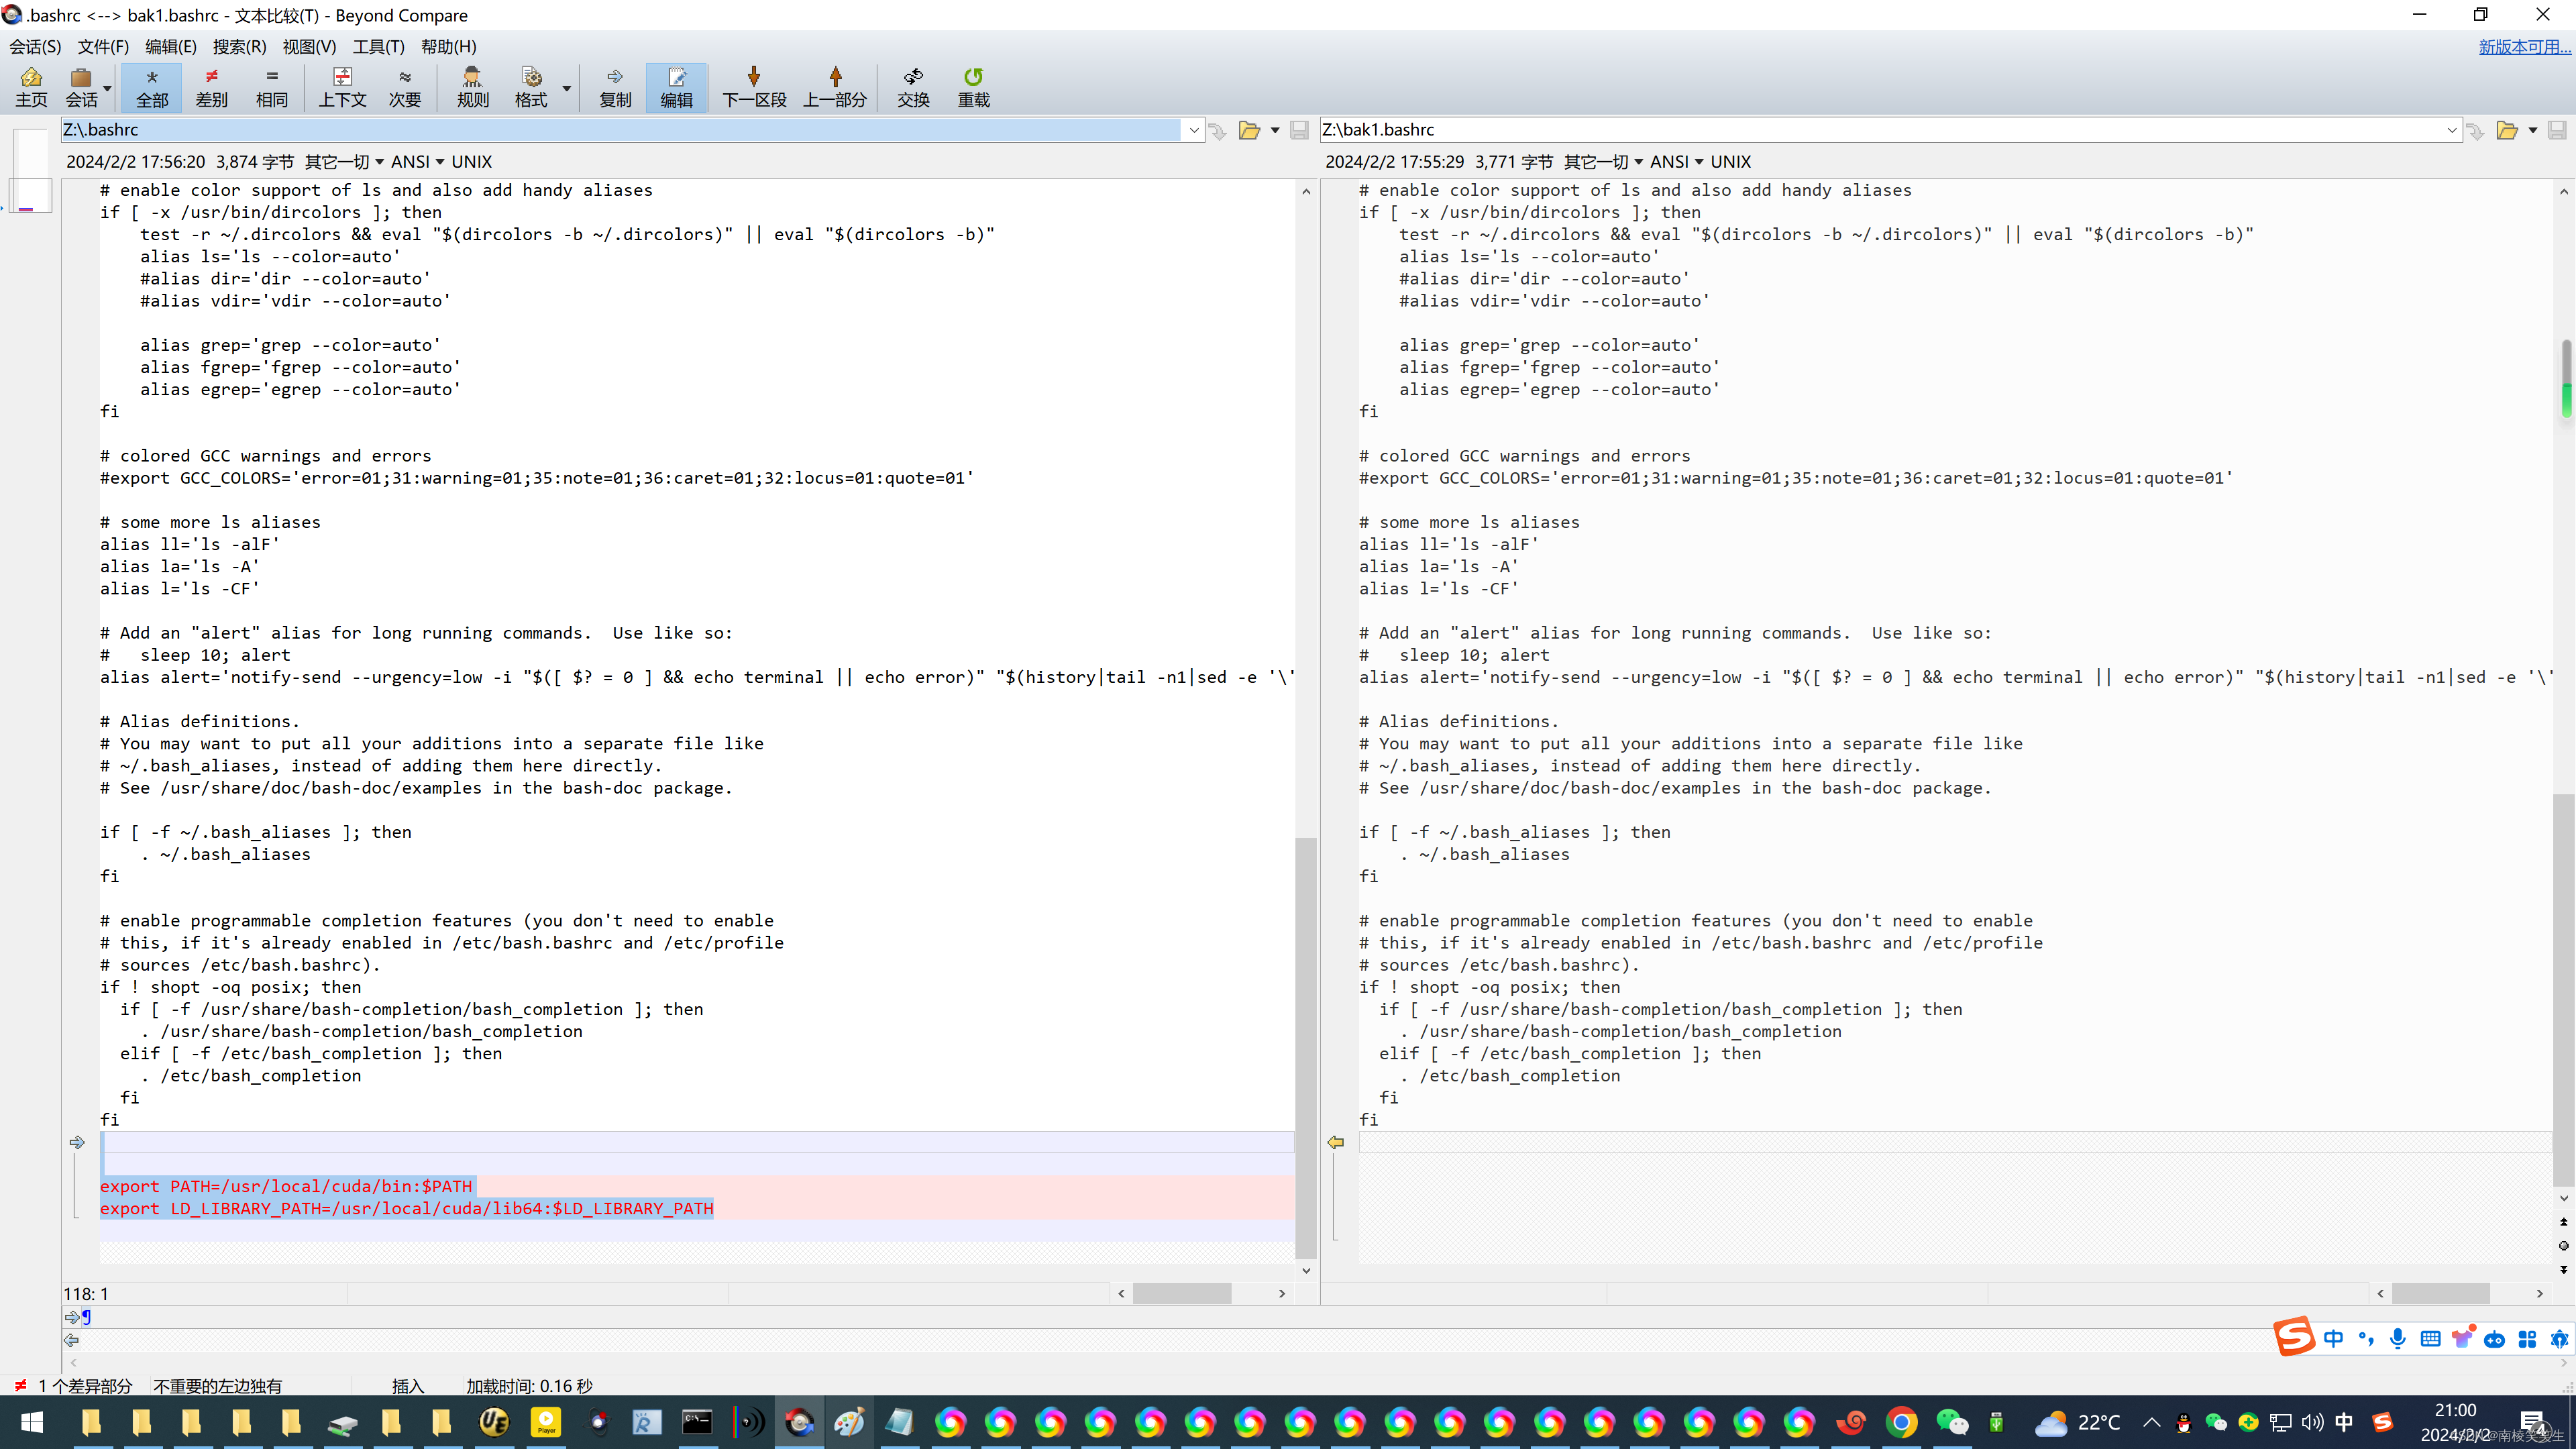Select the line 'export PATH=/usr/local/cuda/bin:$PATH'
This screenshot has height=1449, width=2576.
(x=286, y=1186)
